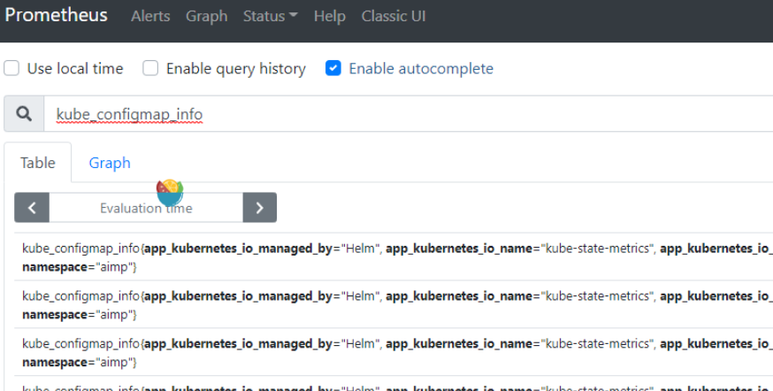The height and width of the screenshot is (391, 773).
Task: Select the Table tab
Action: [x=38, y=163]
